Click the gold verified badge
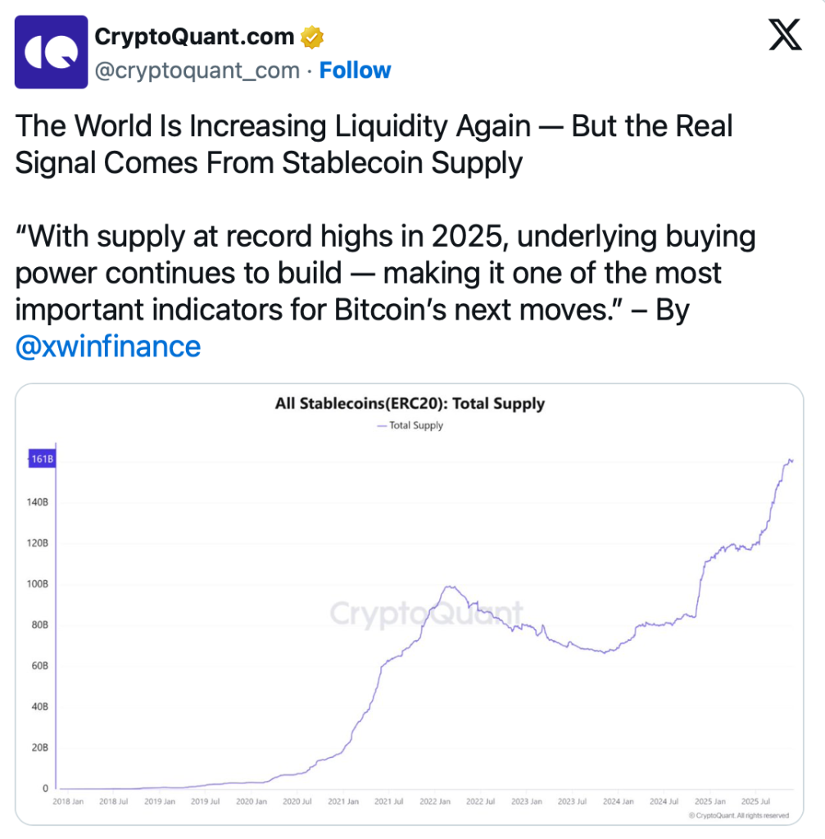The height and width of the screenshot is (839, 825). coord(312,38)
